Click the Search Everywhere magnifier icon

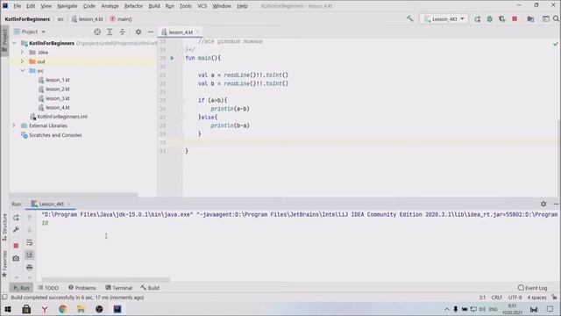[556, 18]
